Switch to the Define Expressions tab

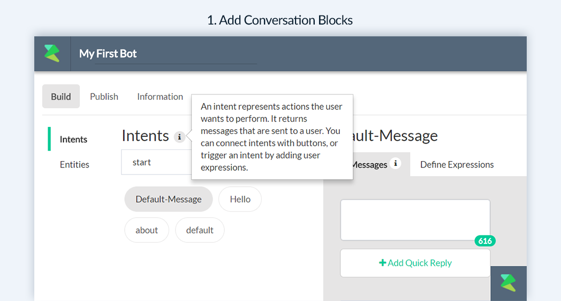click(457, 164)
